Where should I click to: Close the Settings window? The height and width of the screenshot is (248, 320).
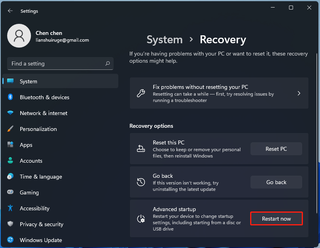click(309, 8)
